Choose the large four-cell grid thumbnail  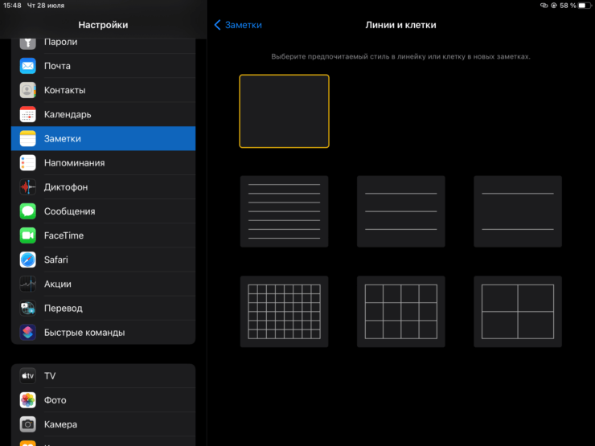[517, 311]
